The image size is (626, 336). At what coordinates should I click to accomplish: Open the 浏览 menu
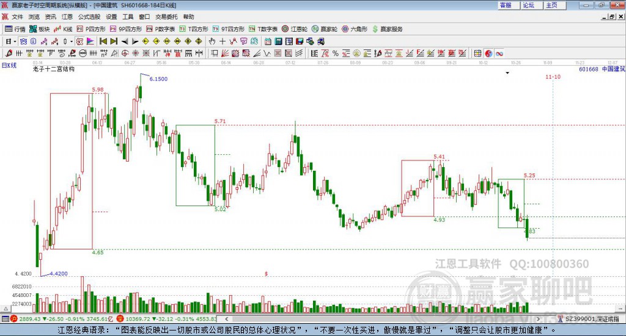coord(34,16)
